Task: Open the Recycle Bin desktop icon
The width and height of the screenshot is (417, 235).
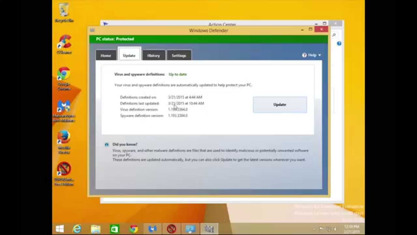Action: coord(64,13)
